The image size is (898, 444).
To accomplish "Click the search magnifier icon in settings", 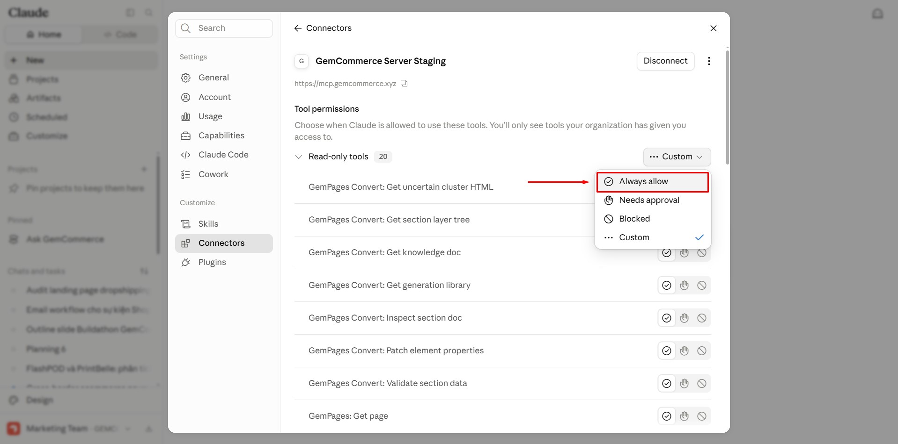I will (186, 29).
